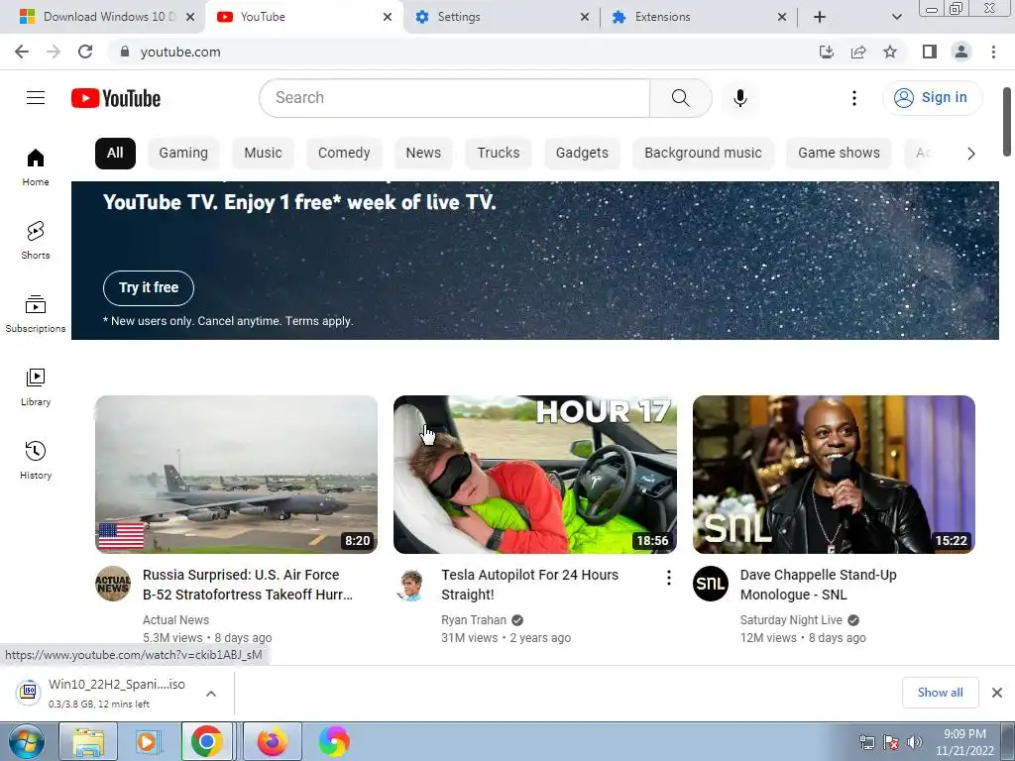The width and height of the screenshot is (1015, 761).
Task: Share this page via share icon
Action: click(858, 52)
